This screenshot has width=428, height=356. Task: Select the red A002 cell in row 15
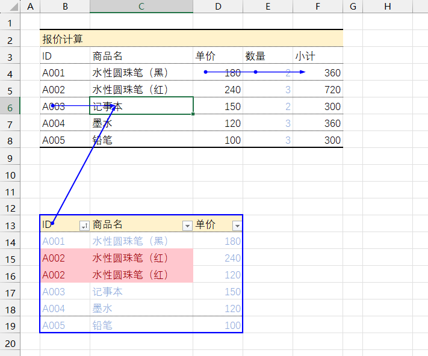[x=64, y=258]
